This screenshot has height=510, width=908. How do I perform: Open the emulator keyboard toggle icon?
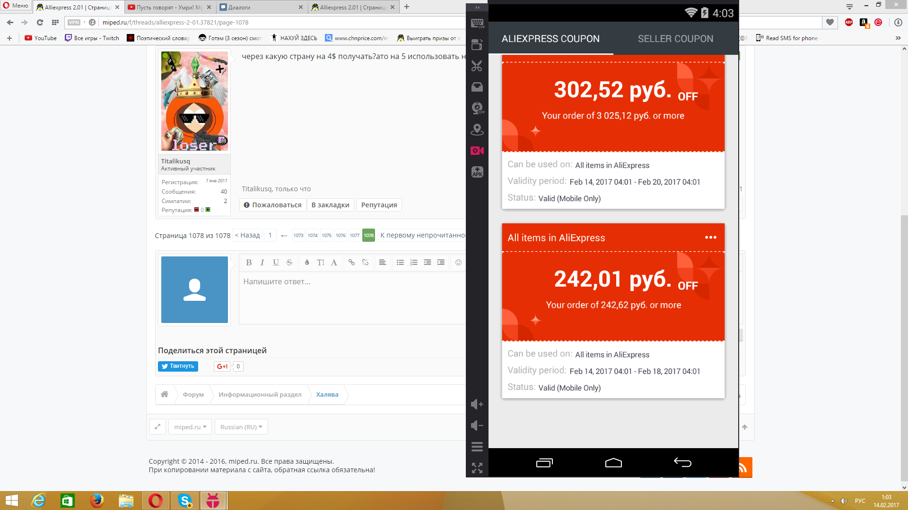[x=477, y=23]
